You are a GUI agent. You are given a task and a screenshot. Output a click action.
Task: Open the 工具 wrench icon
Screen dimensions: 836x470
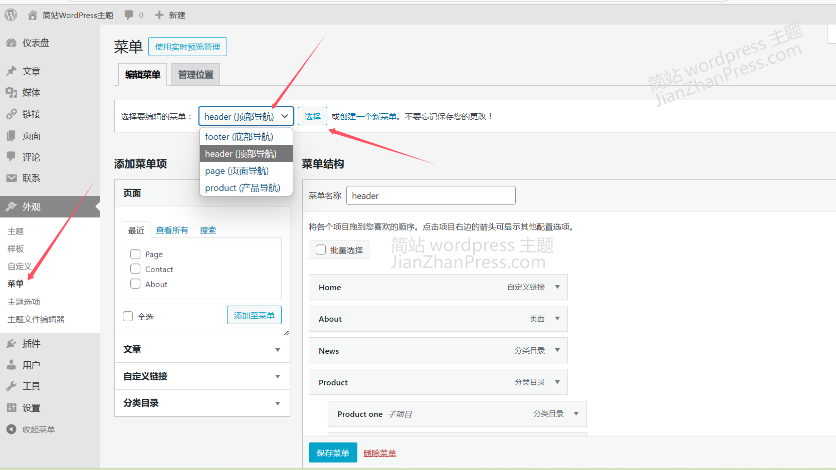12,386
